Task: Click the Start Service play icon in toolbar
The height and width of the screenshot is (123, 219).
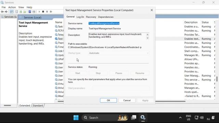Action: tap(39, 12)
